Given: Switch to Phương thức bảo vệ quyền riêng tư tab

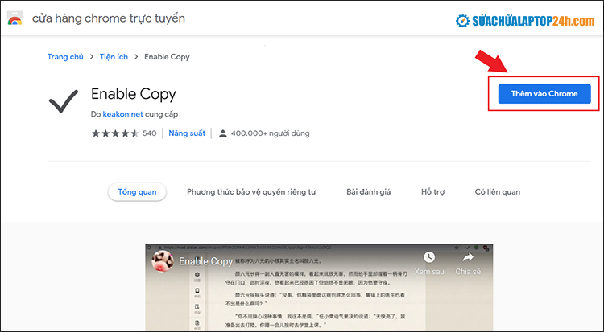Looking at the screenshot, I should coord(251,191).
